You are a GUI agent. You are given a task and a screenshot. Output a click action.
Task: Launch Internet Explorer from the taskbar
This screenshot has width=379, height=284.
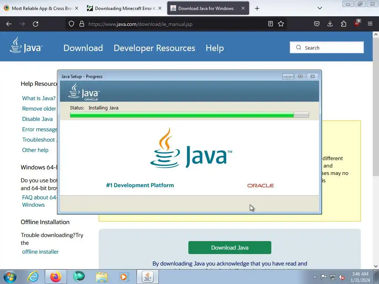tap(33, 277)
